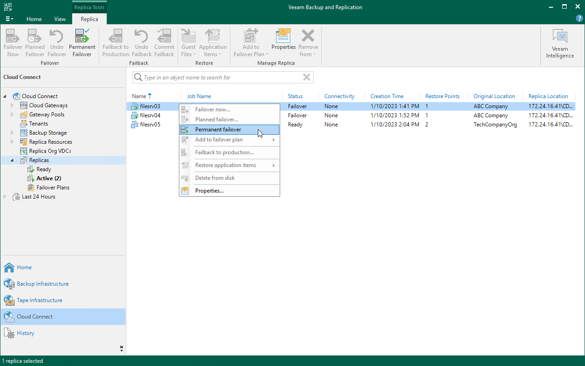This screenshot has height=366, width=585.
Task: Choose Delete from disk in the context menu
Action: tap(230, 178)
